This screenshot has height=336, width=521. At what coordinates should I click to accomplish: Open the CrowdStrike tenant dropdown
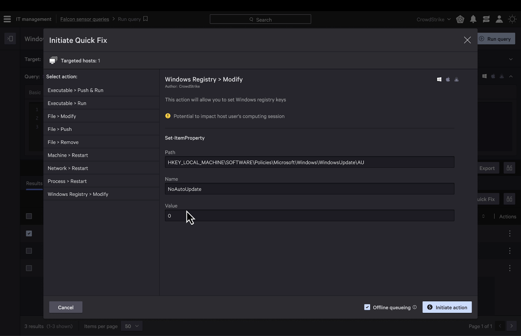point(433,19)
